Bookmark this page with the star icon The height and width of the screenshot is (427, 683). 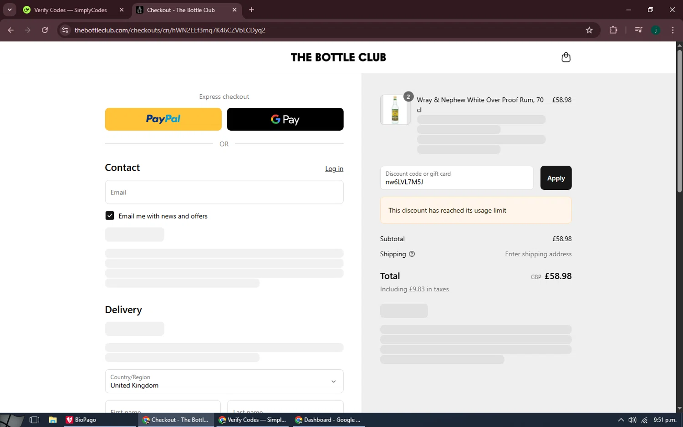pyautogui.click(x=589, y=30)
